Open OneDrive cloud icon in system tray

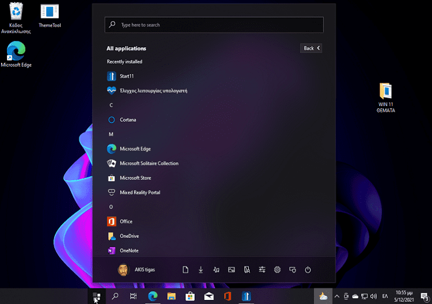(355, 297)
